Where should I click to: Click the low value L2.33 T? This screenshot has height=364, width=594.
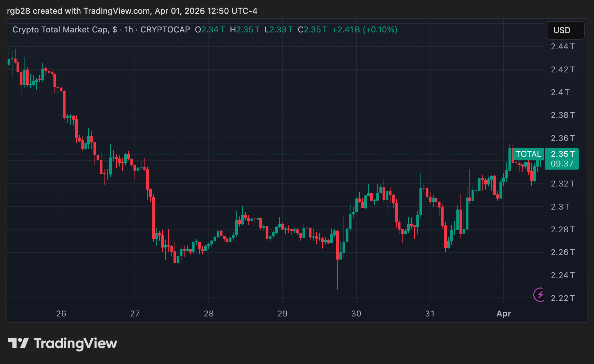tap(278, 30)
